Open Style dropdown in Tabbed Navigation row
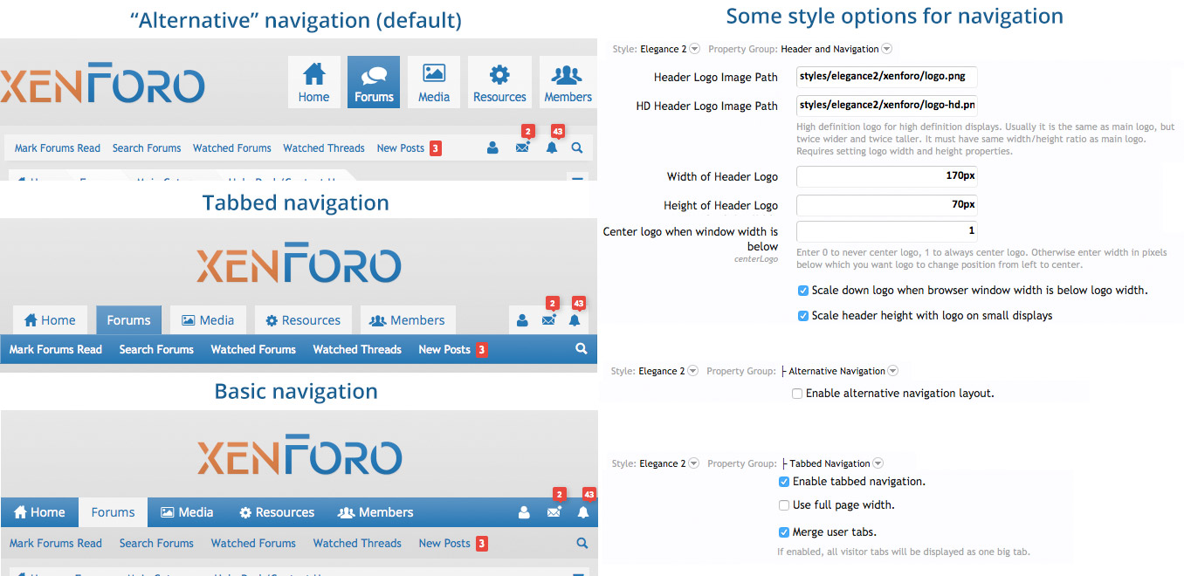The width and height of the screenshot is (1184, 576). pyautogui.click(x=693, y=463)
